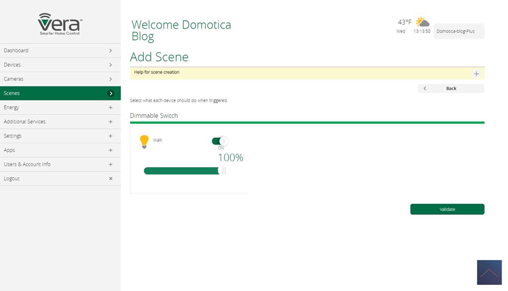Click the X icon next to Logout

111,179
